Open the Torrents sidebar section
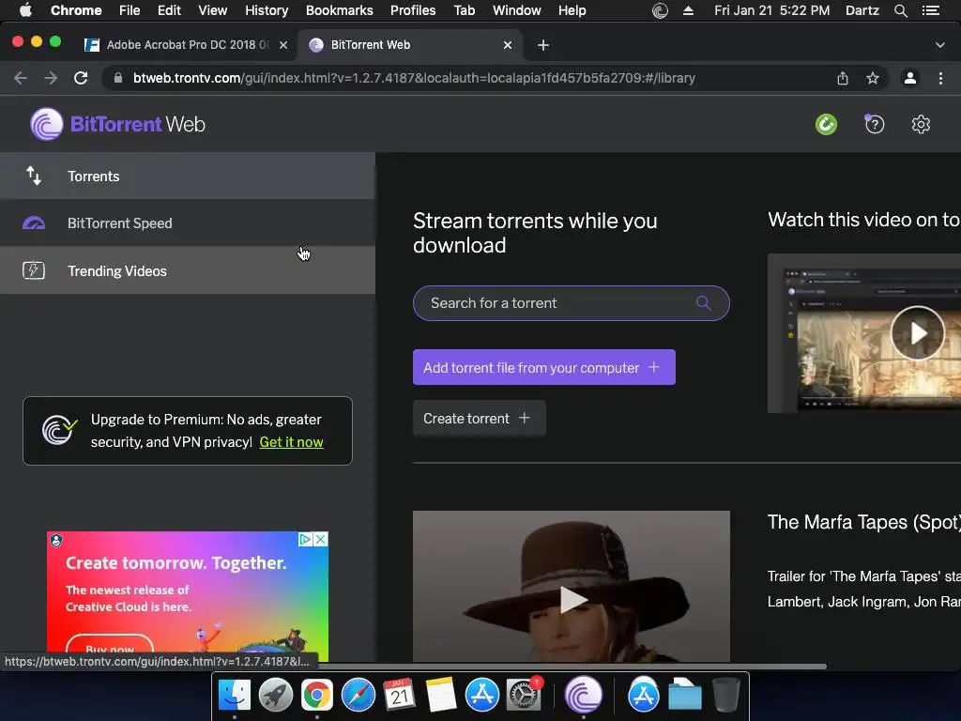The height and width of the screenshot is (721, 961). pos(188,176)
